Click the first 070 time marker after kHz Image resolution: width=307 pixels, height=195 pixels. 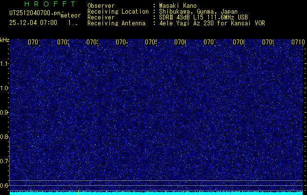coord(33,42)
